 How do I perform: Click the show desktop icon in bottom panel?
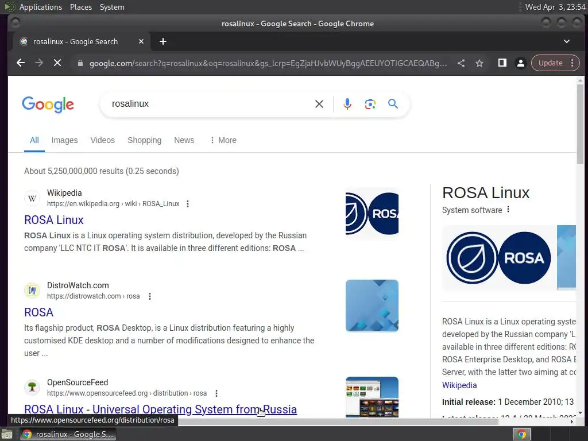[7, 434]
